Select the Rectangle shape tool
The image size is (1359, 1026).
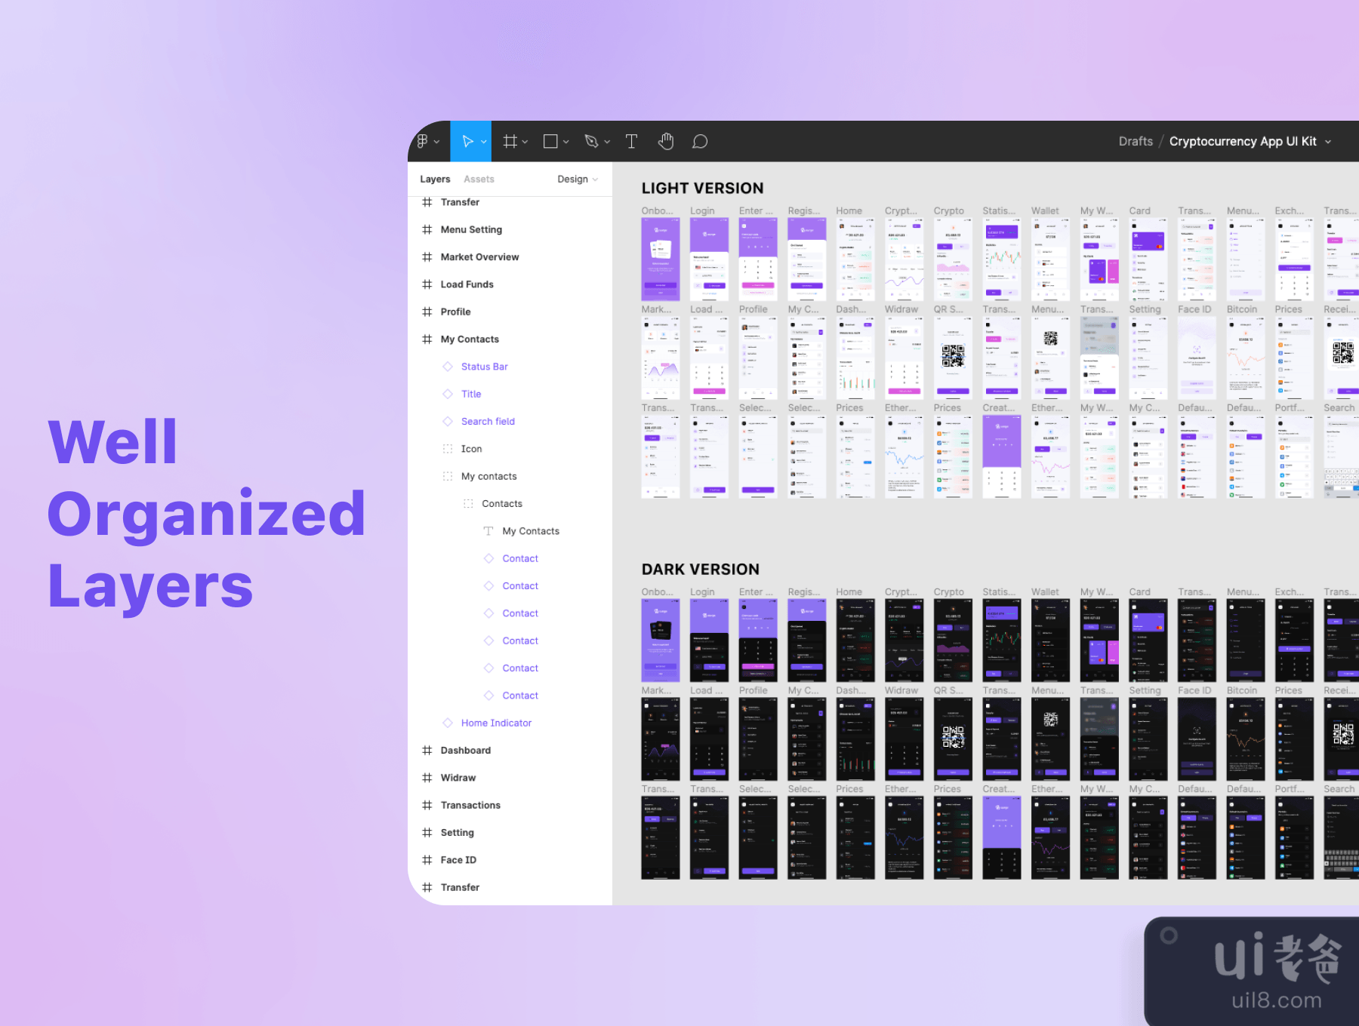click(x=550, y=141)
